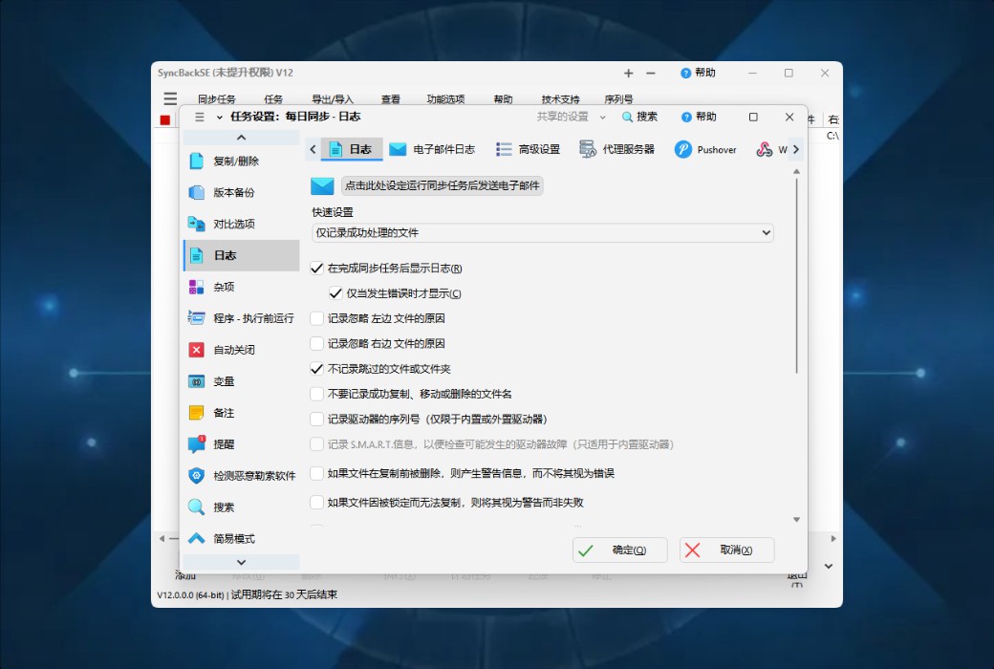This screenshot has width=994, height=669.
Task: 打开版本备份设置页
Action: tap(235, 192)
